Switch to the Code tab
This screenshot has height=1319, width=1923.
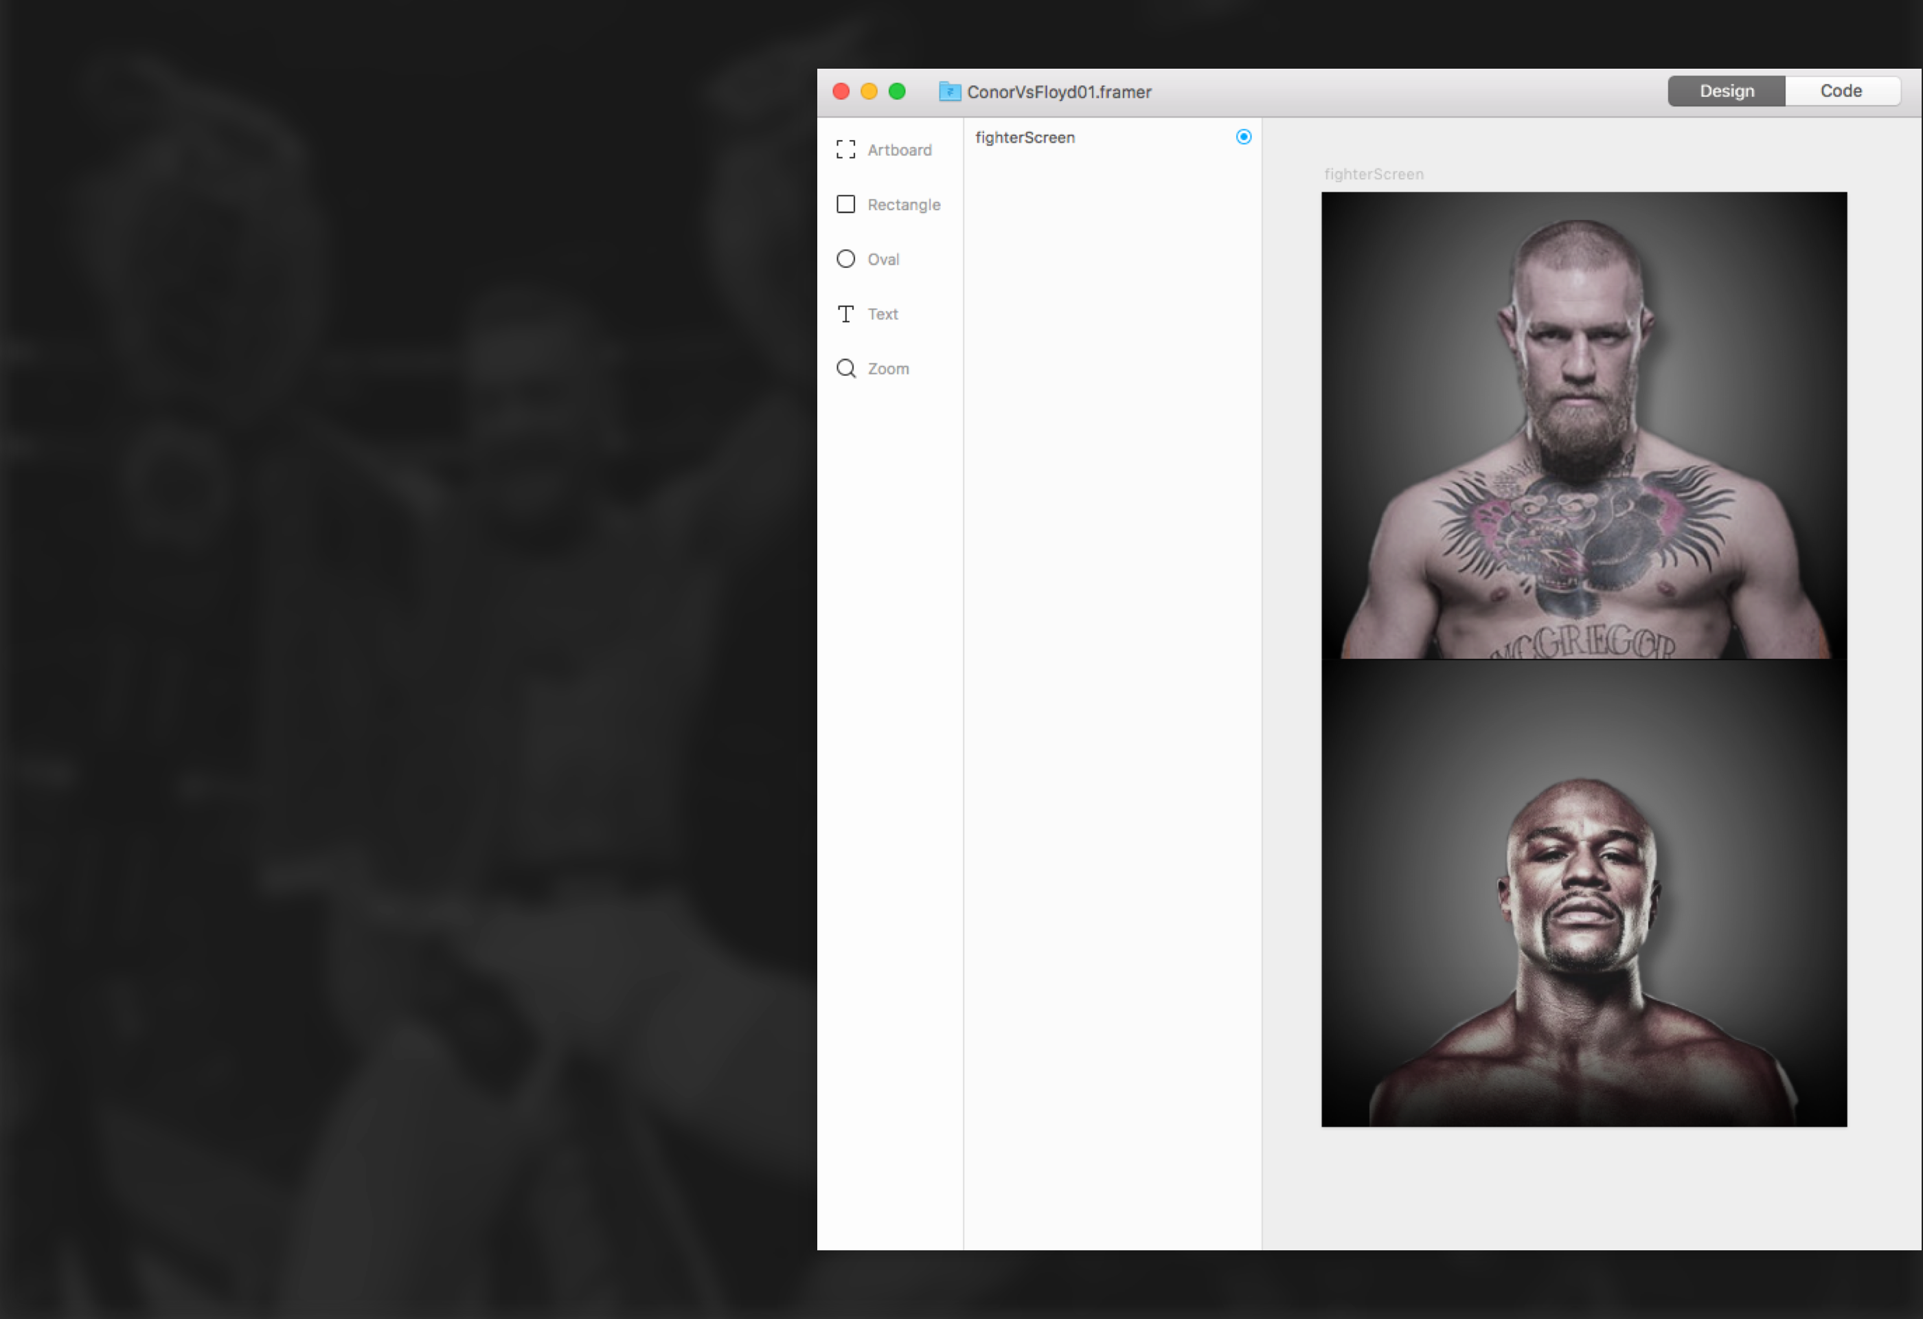pos(1841,91)
